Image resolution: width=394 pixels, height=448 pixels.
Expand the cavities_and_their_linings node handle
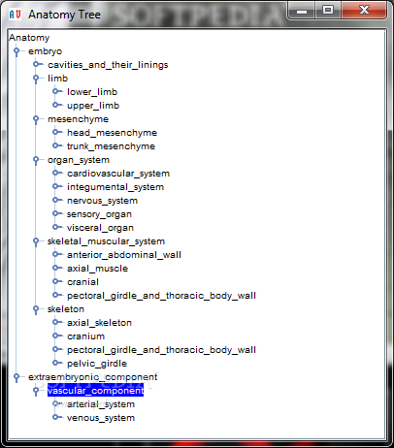click(x=38, y=65)
